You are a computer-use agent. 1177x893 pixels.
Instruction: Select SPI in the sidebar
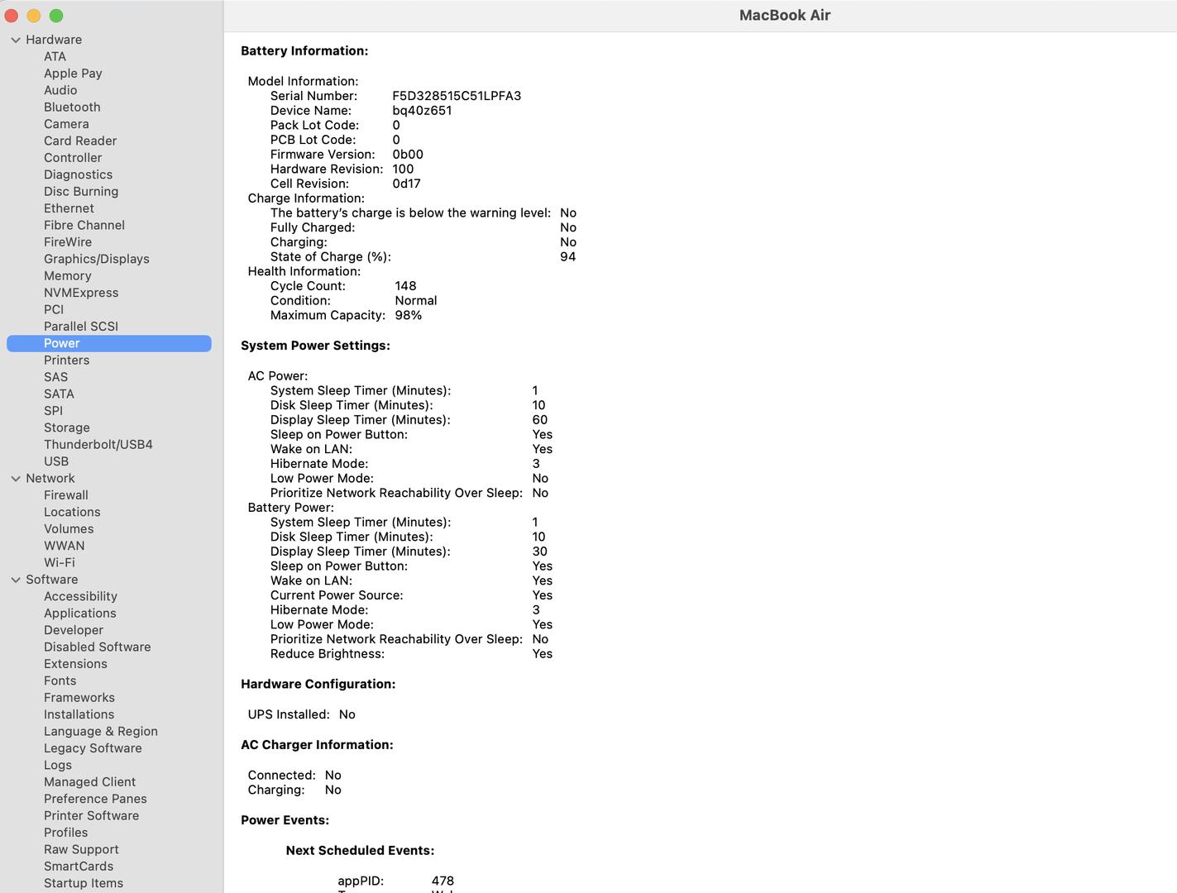(53, 411)
